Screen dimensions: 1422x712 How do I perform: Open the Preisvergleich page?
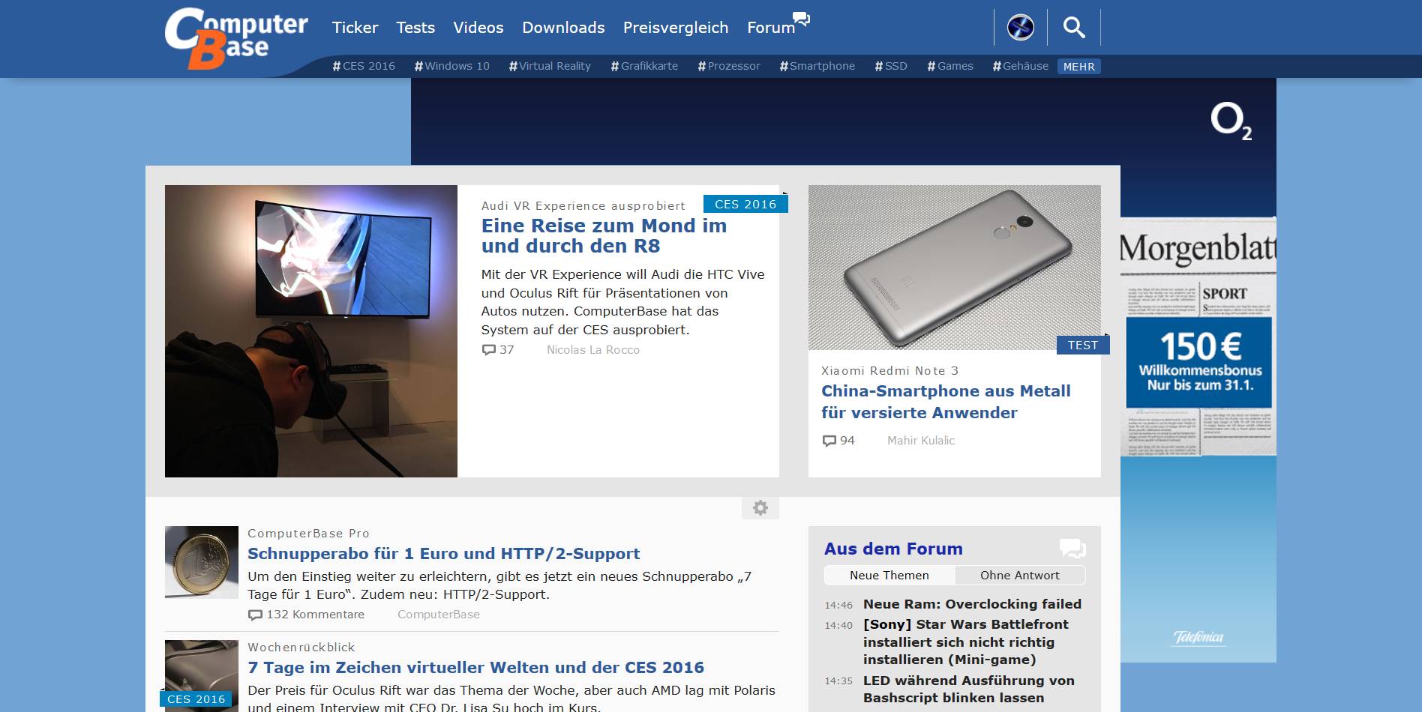(676, 28)
